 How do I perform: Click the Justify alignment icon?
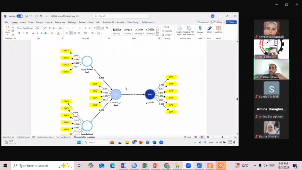click(x=79, y=33)
